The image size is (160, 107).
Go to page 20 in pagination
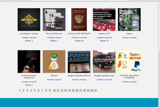[92, 90]
